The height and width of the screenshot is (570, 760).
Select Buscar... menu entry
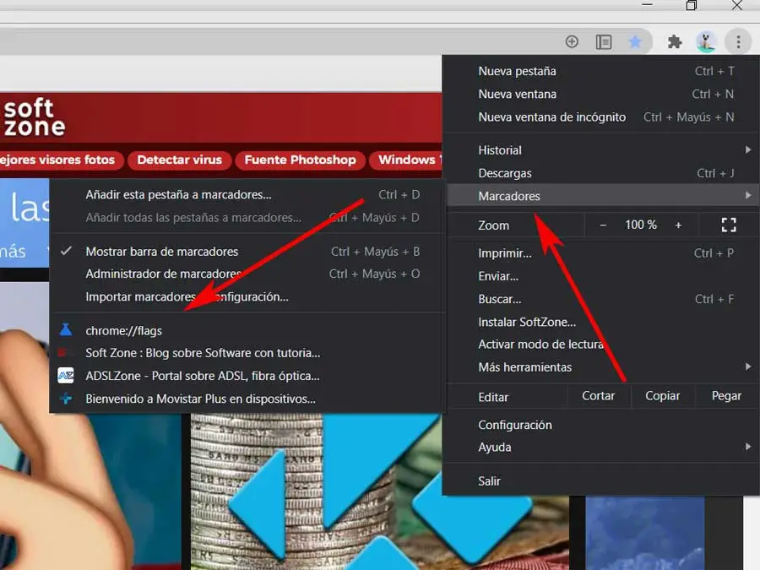pos(601,299)
